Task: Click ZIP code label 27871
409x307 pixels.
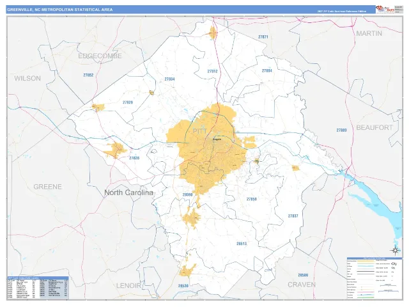Action: click(263, 37)
